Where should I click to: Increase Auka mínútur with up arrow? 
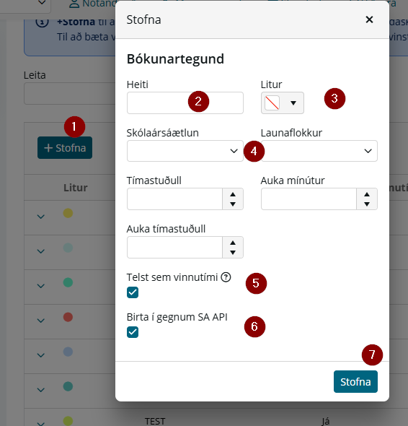367,194
